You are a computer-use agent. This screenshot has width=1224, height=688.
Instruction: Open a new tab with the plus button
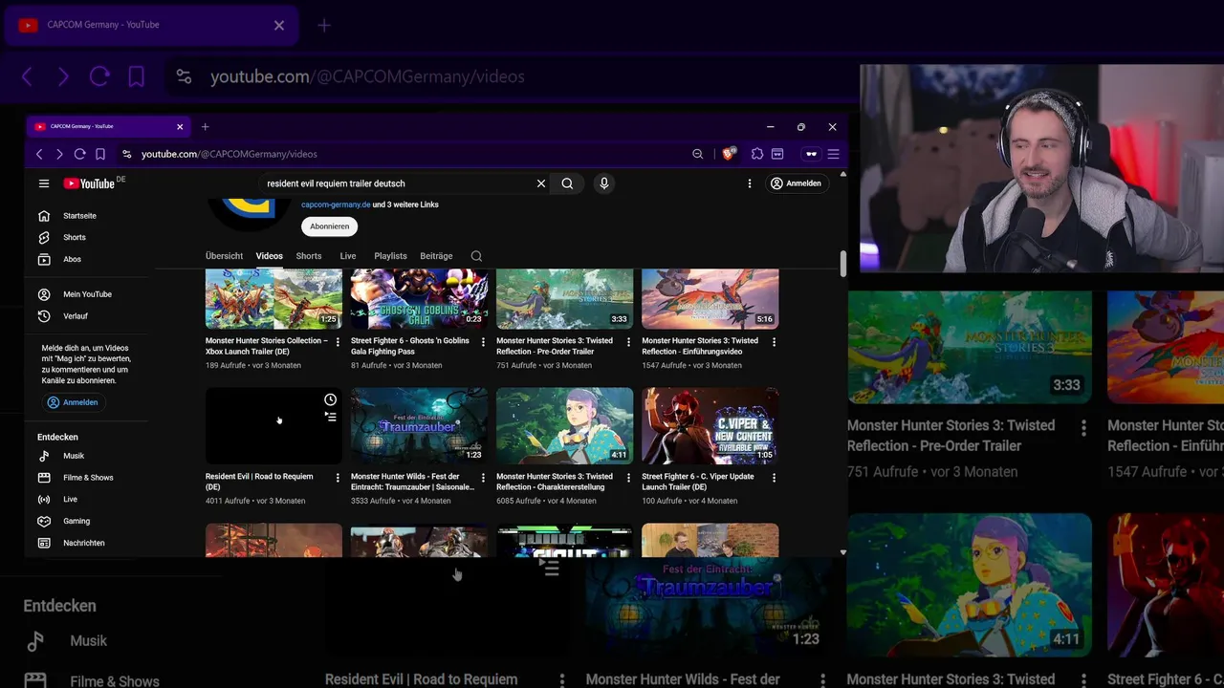click(x=205, y=126)
